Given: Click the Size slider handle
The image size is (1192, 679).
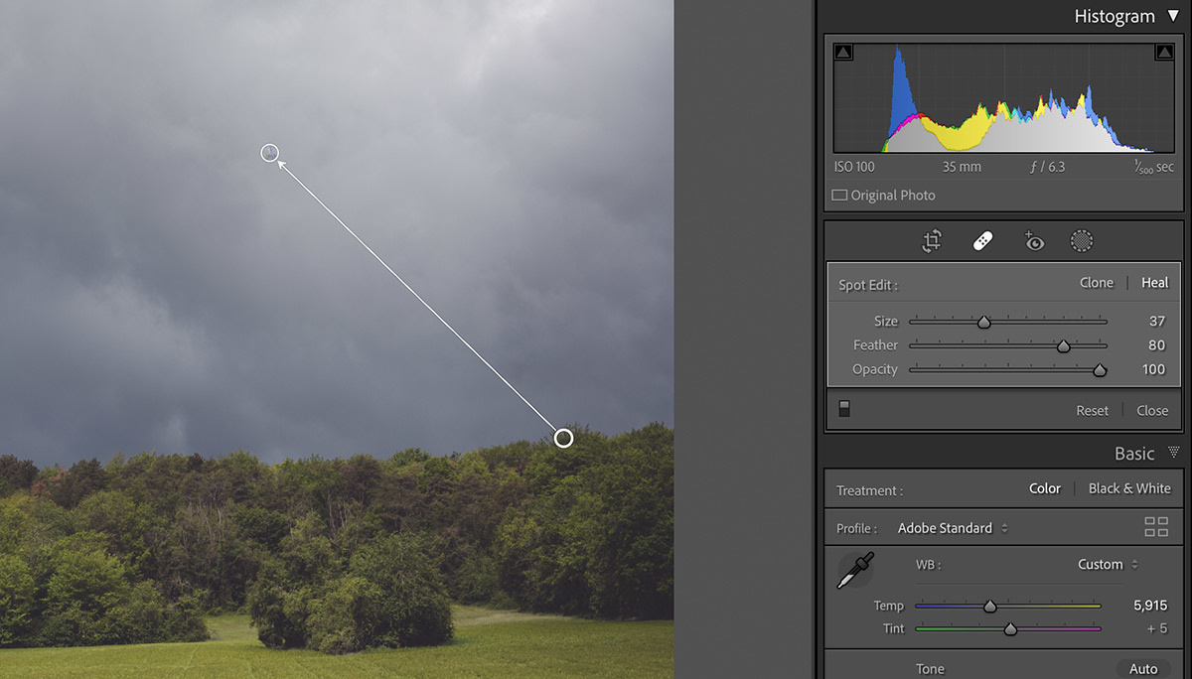Looking at the screenshot, I should [983, 322].
